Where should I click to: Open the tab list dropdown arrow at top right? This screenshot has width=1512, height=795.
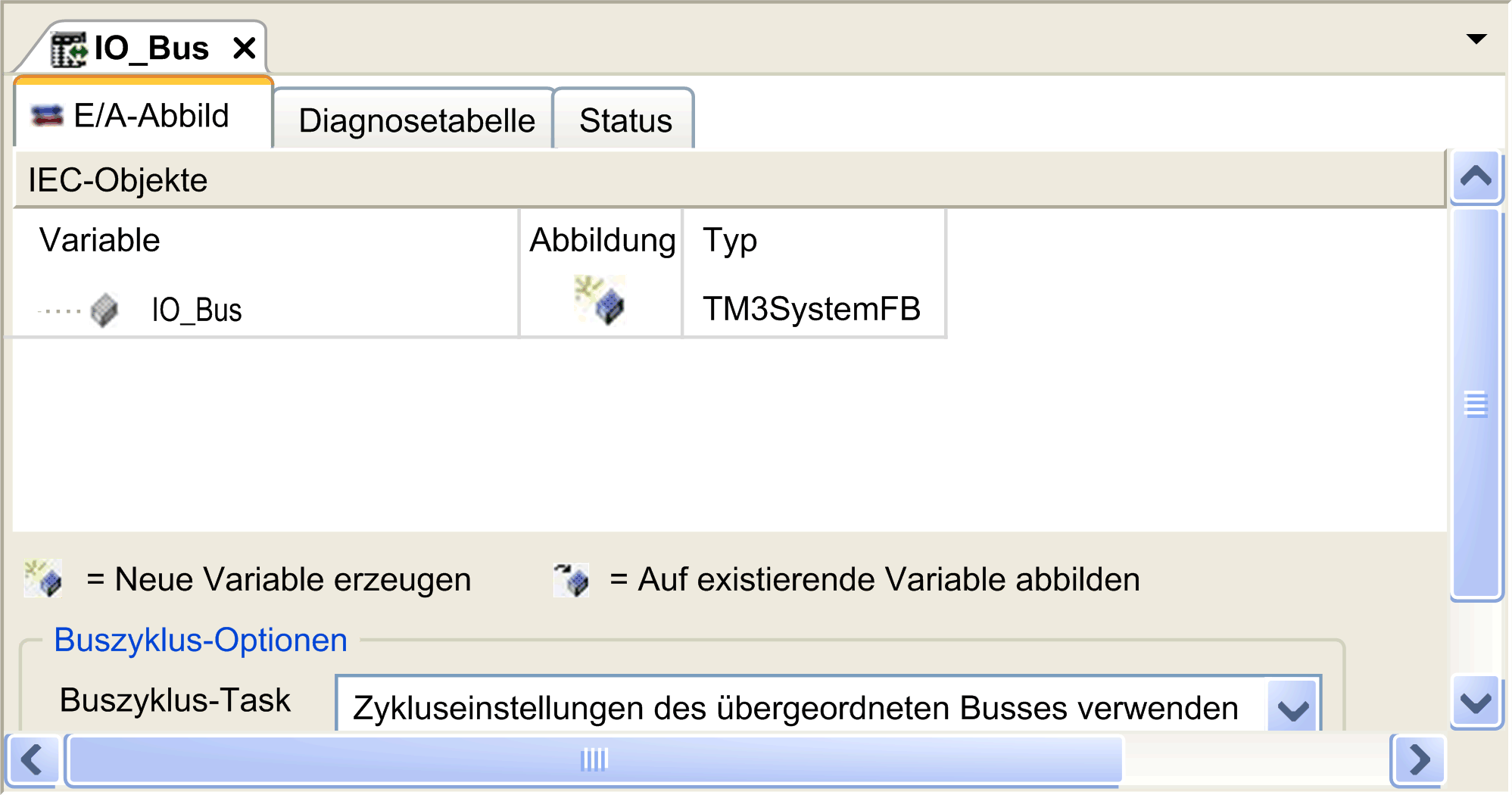pos(1476,39)
